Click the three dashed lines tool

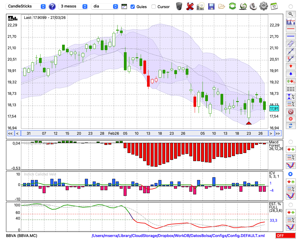[x=291, y=89]
